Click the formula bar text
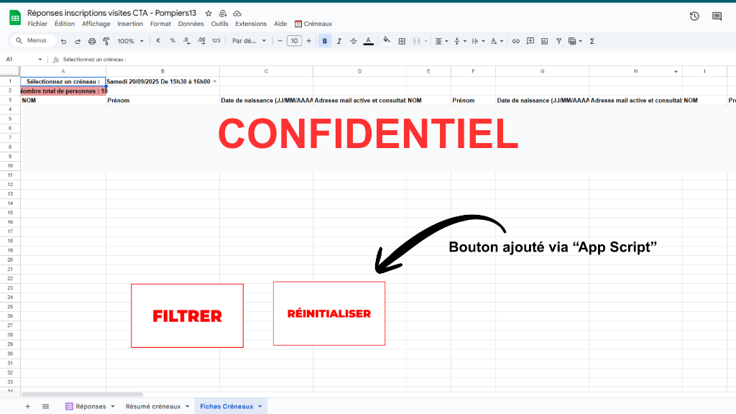The image size is (736, 414). (x=94, y=60)
